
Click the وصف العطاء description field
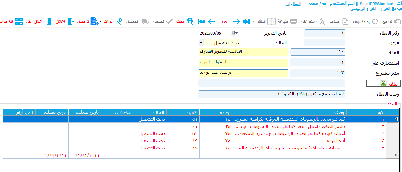(272, 94)
